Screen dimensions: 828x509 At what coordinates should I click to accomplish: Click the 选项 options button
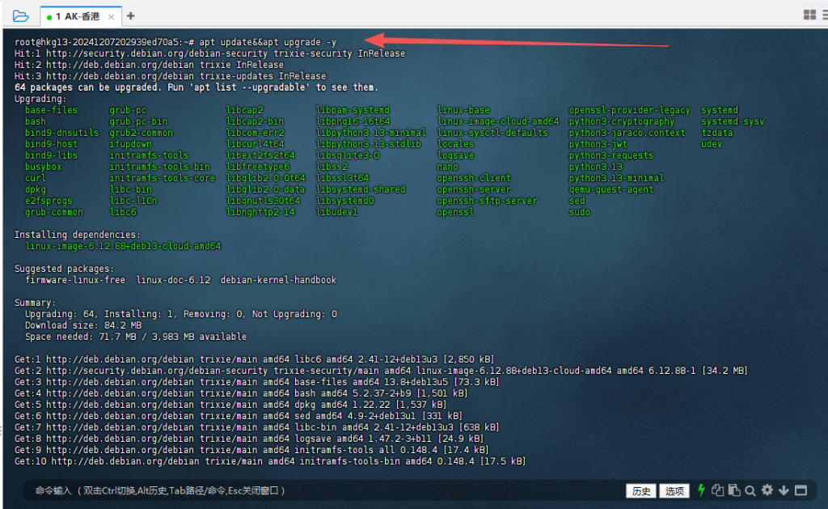tap(674, 491)
